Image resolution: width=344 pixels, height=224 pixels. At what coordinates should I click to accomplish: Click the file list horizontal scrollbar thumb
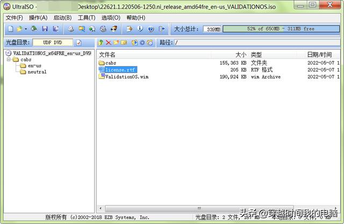(x=199, y=208)
